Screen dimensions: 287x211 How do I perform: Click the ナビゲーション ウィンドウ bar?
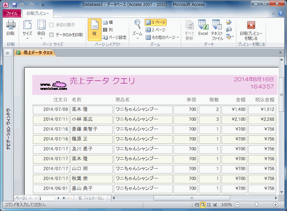point(8,129)
